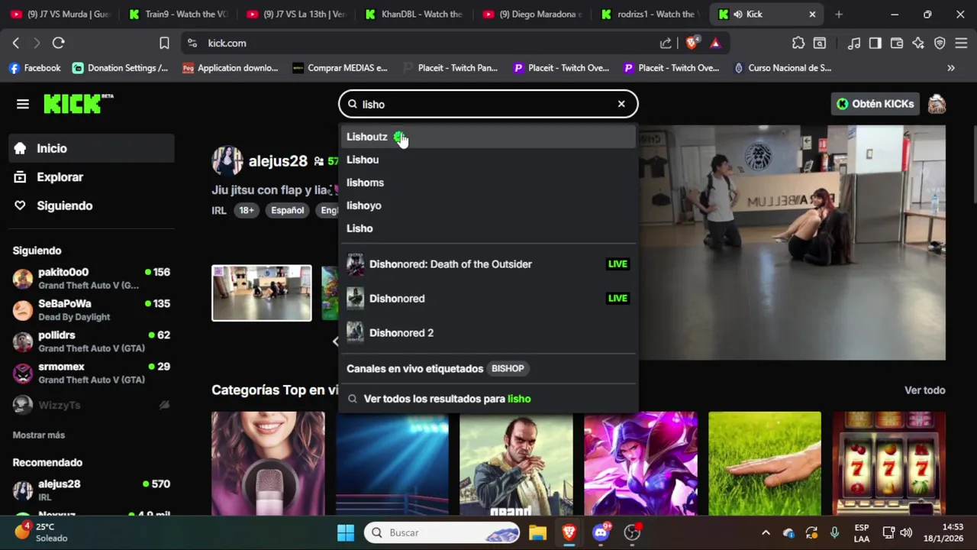Show hidden system tray icons
977x550 pixels.
[x=766, y=532]
